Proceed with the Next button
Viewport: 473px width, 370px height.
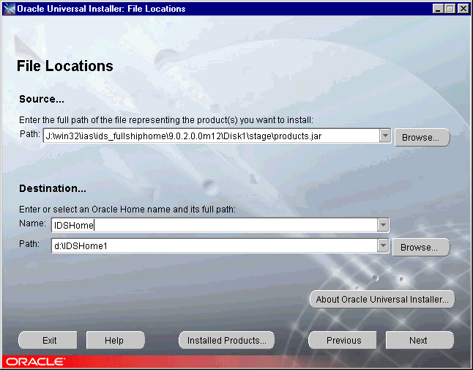[x=420, y=340]
